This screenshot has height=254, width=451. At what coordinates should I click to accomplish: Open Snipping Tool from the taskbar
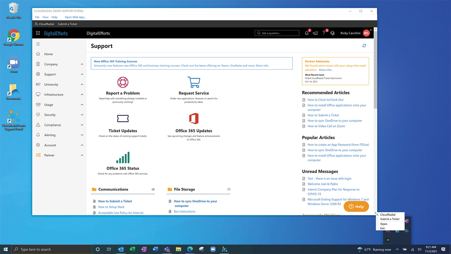(201, 249)
